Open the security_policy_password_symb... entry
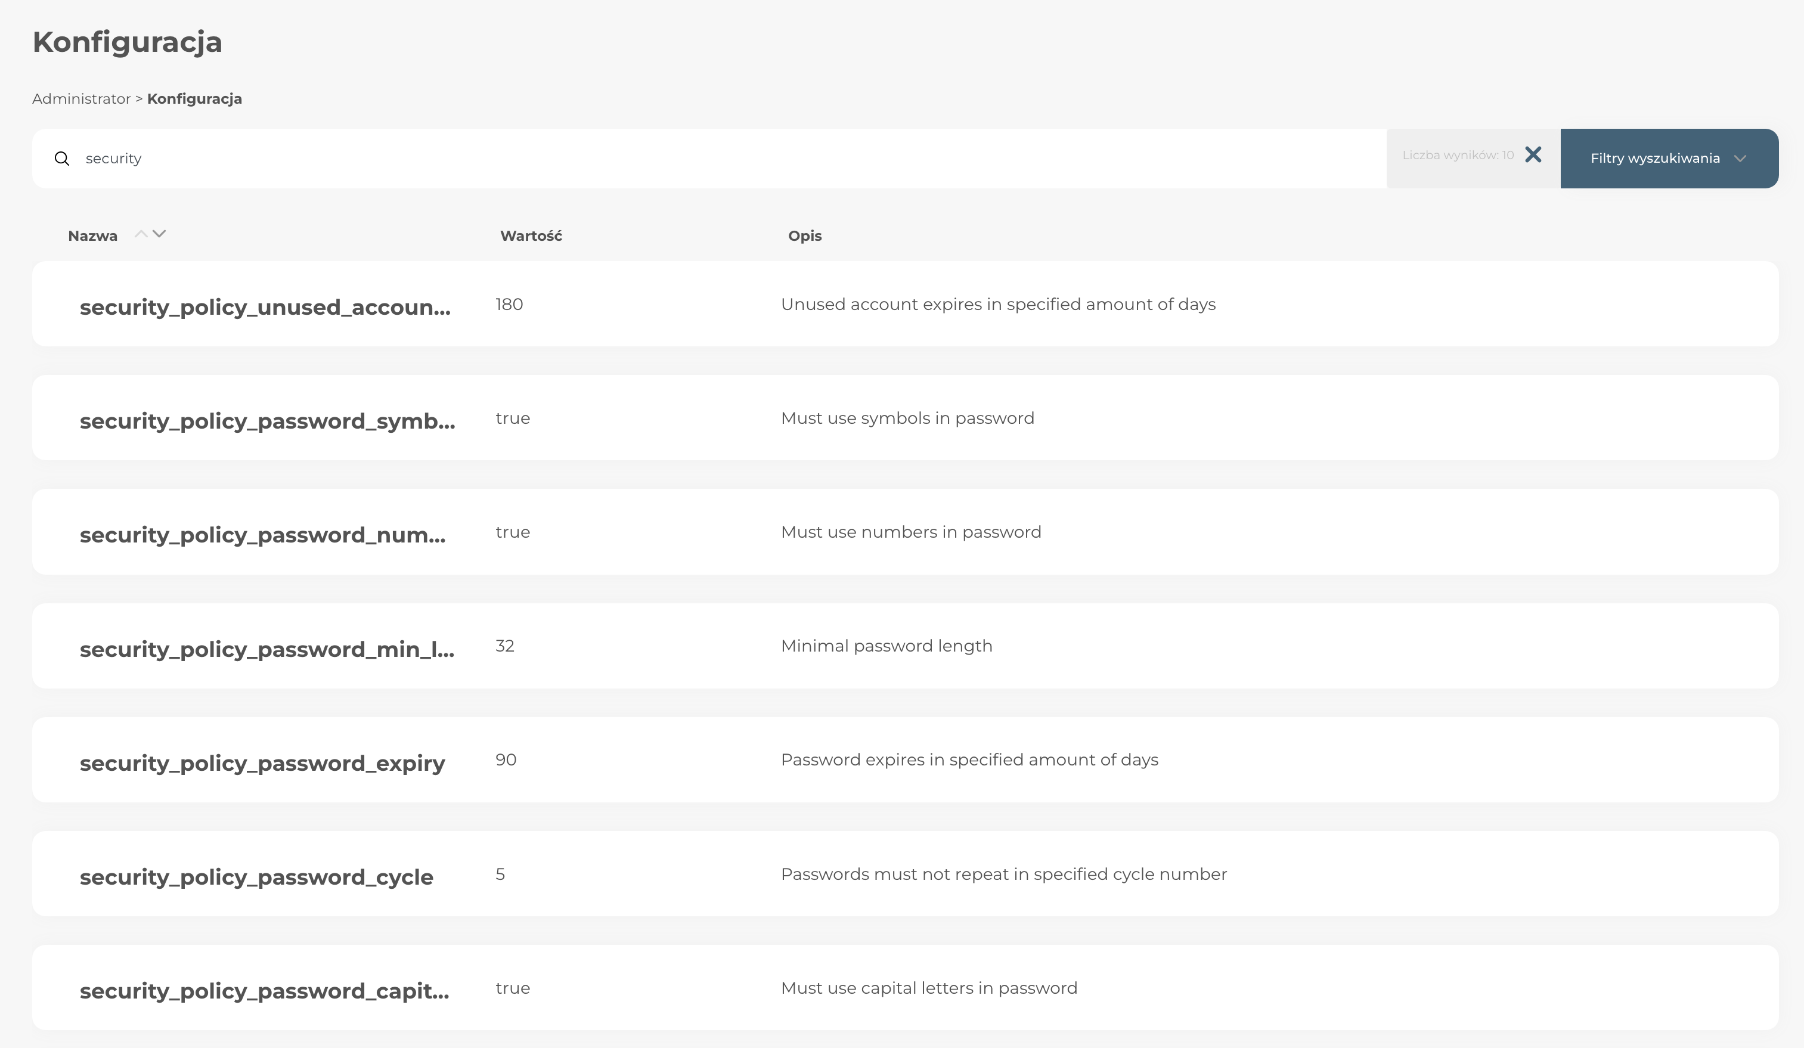The image size is (1804, 1048). tap(267, 420)
